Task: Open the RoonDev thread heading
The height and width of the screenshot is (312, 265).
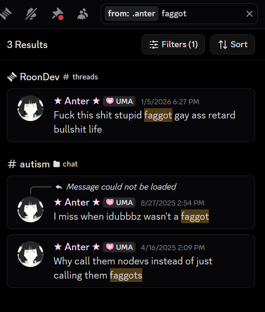Action: click(39, 77)
